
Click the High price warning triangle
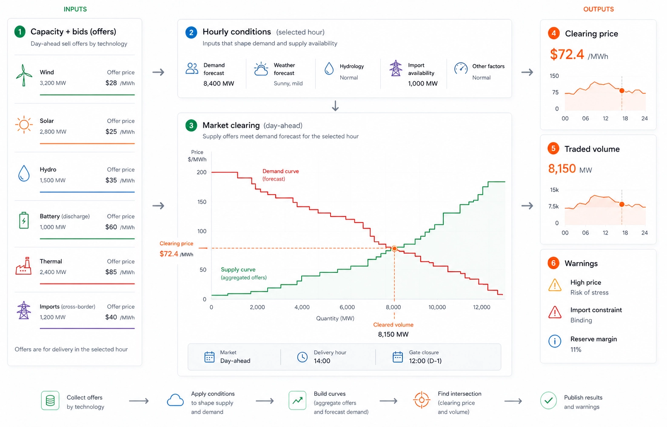tap(555, 285)
